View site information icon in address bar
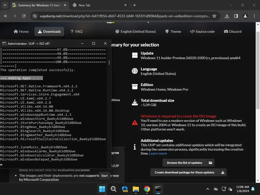Viewport: 260px width, 195px height. coord(35,16)
